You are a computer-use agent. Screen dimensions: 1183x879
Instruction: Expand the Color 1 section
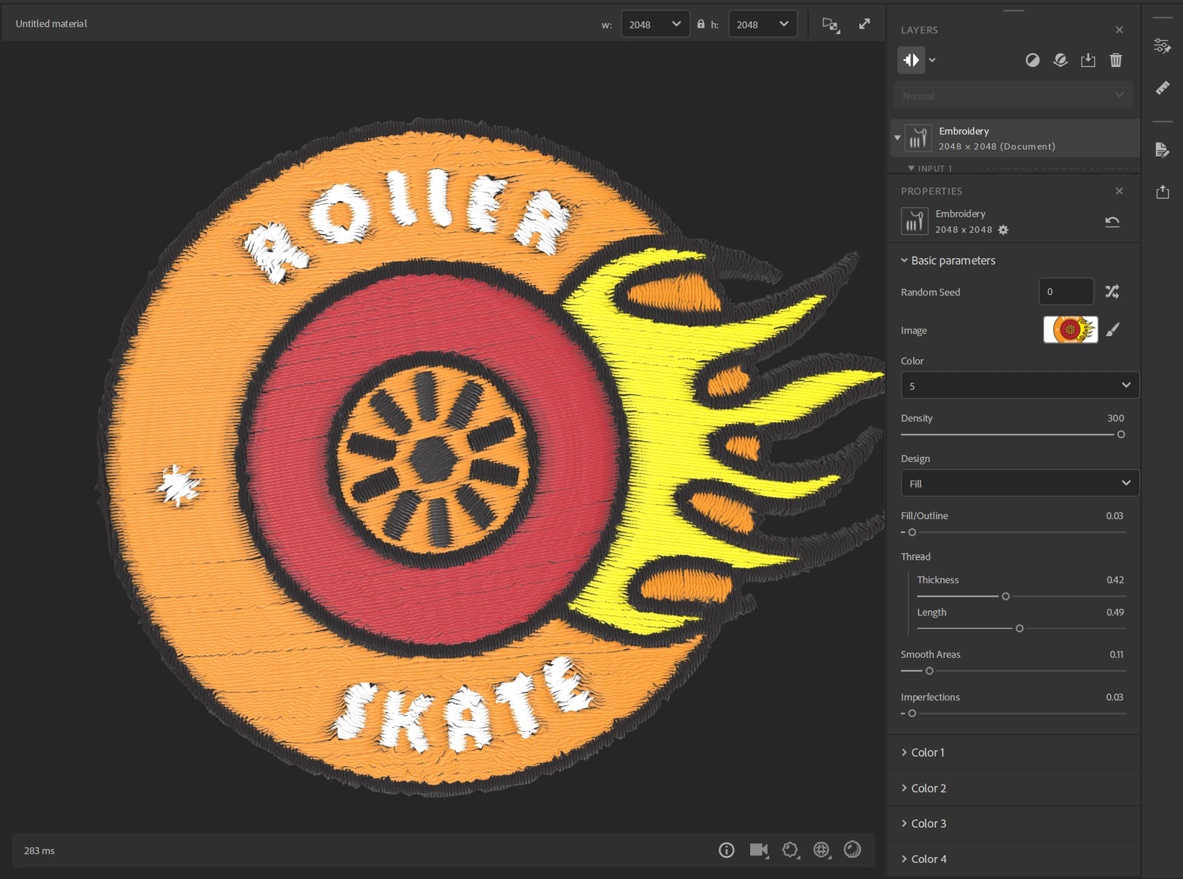tap(927, 753)
